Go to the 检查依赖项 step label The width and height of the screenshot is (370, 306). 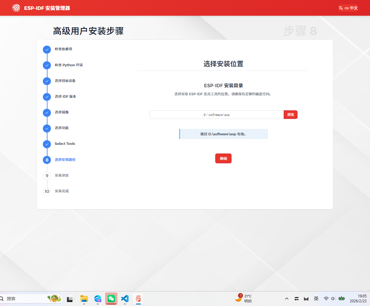tap(64, 49)
